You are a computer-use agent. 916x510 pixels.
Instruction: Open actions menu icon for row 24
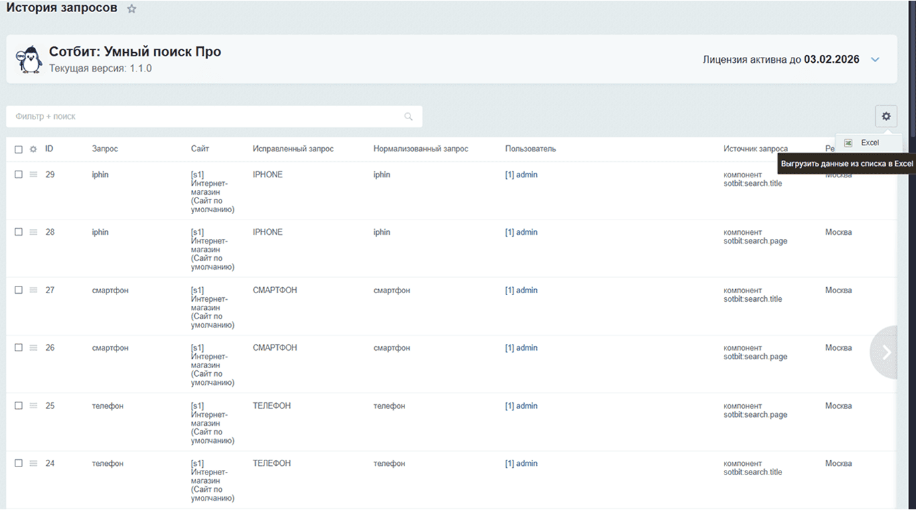(33, 463)
